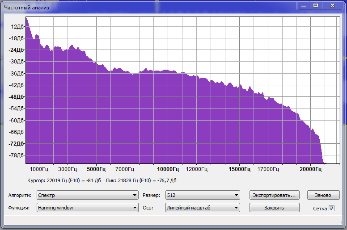This screenshot has height=230, width=347.
Task: Click the 12000Гц axis label
Action: [196, 169]
